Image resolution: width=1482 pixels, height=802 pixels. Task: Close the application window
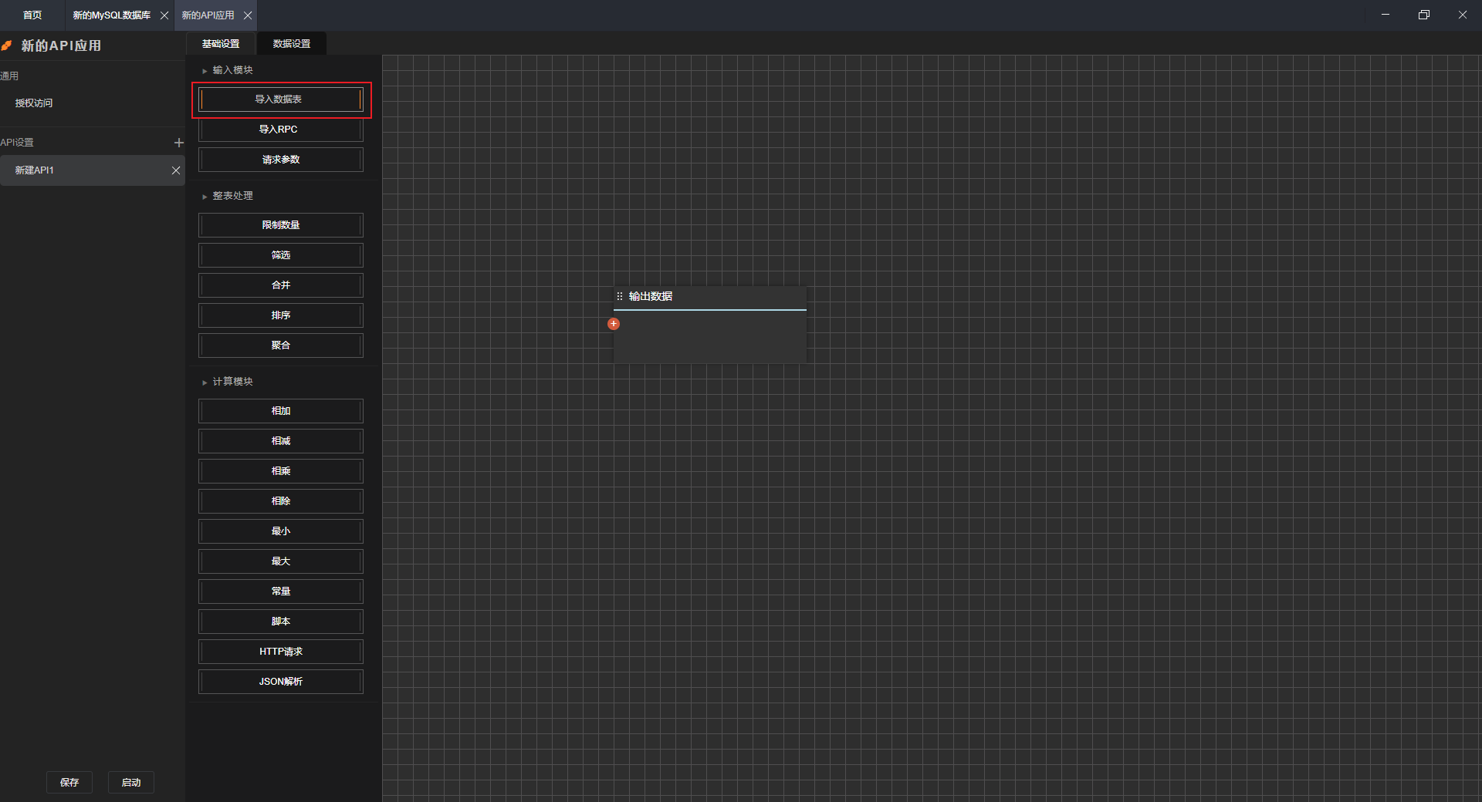click(1463, 15)
